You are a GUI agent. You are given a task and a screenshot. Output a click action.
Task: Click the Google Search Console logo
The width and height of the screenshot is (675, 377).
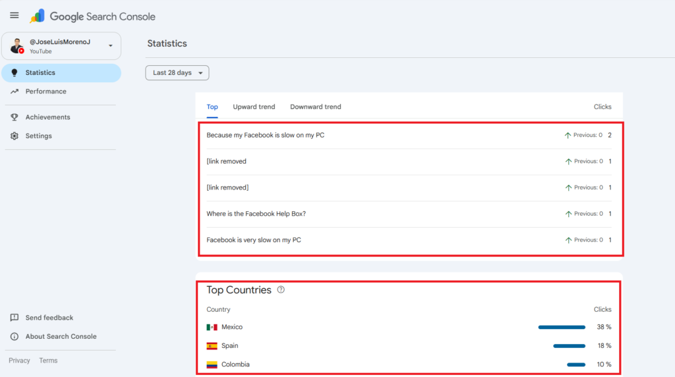(92, 16)
